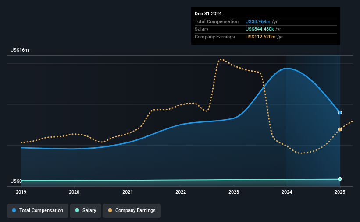This screenshot has height=222, width=360.
Task: Click the 2023 x-axis label
Action: click(234, 192)
